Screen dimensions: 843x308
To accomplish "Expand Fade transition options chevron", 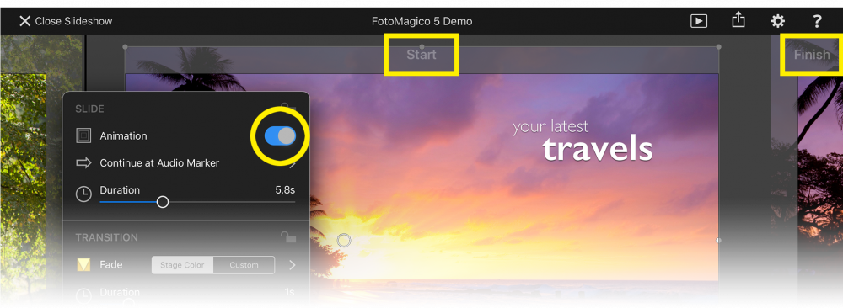I will point(293,264).
